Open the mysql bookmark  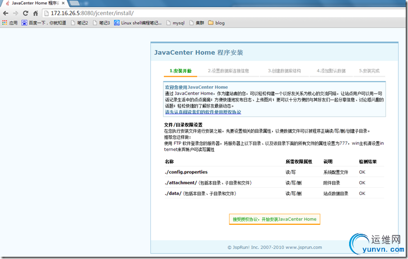[176, 23]
